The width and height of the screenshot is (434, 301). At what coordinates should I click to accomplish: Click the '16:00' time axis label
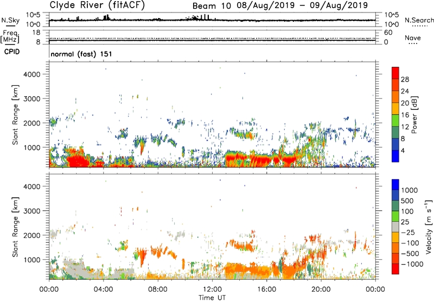(x=266, y=290)
